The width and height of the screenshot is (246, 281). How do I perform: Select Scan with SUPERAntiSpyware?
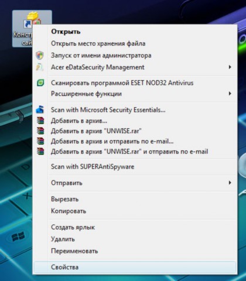(135, 167)
